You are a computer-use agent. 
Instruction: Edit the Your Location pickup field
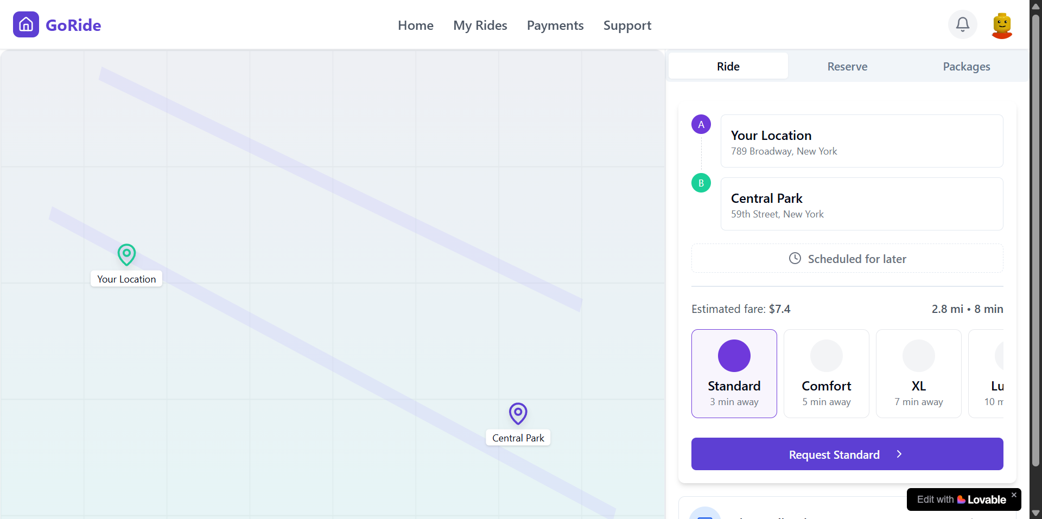861,141
